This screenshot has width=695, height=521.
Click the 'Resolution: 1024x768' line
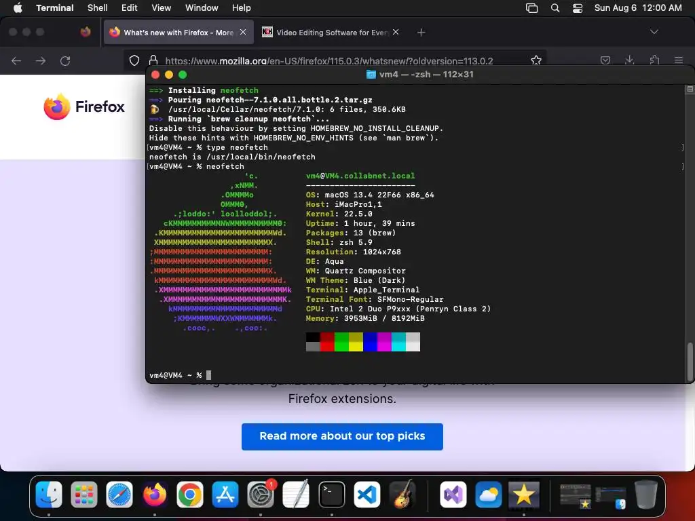(x=353, y=252)
